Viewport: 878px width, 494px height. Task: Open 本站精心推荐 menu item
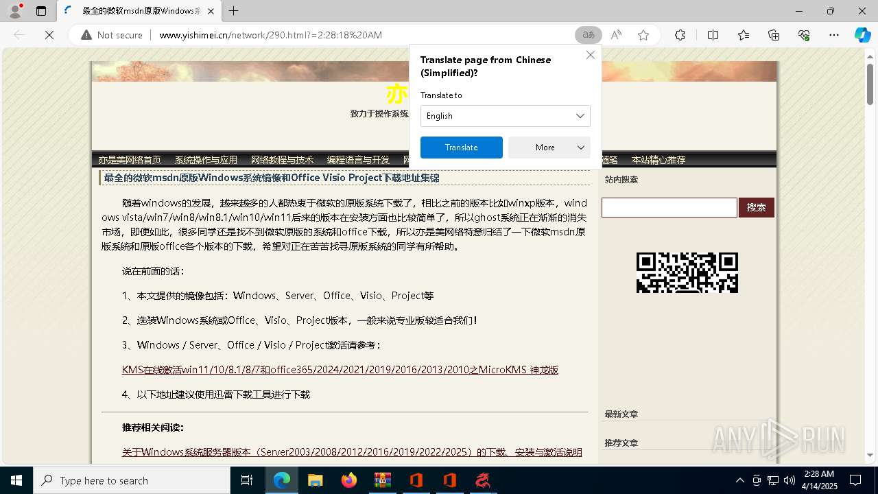(x=658, y=160)
